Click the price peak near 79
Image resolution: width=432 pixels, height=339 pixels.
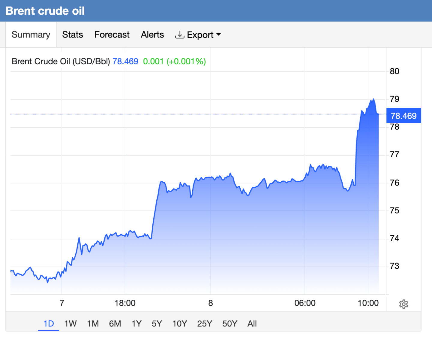click(x=373, y=99)
